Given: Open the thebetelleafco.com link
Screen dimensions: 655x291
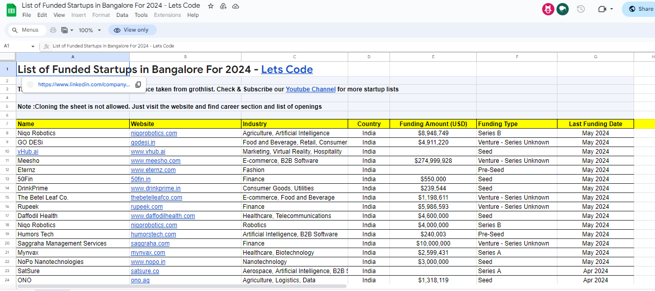Looking at the screenshot, I should pos(156,198).
